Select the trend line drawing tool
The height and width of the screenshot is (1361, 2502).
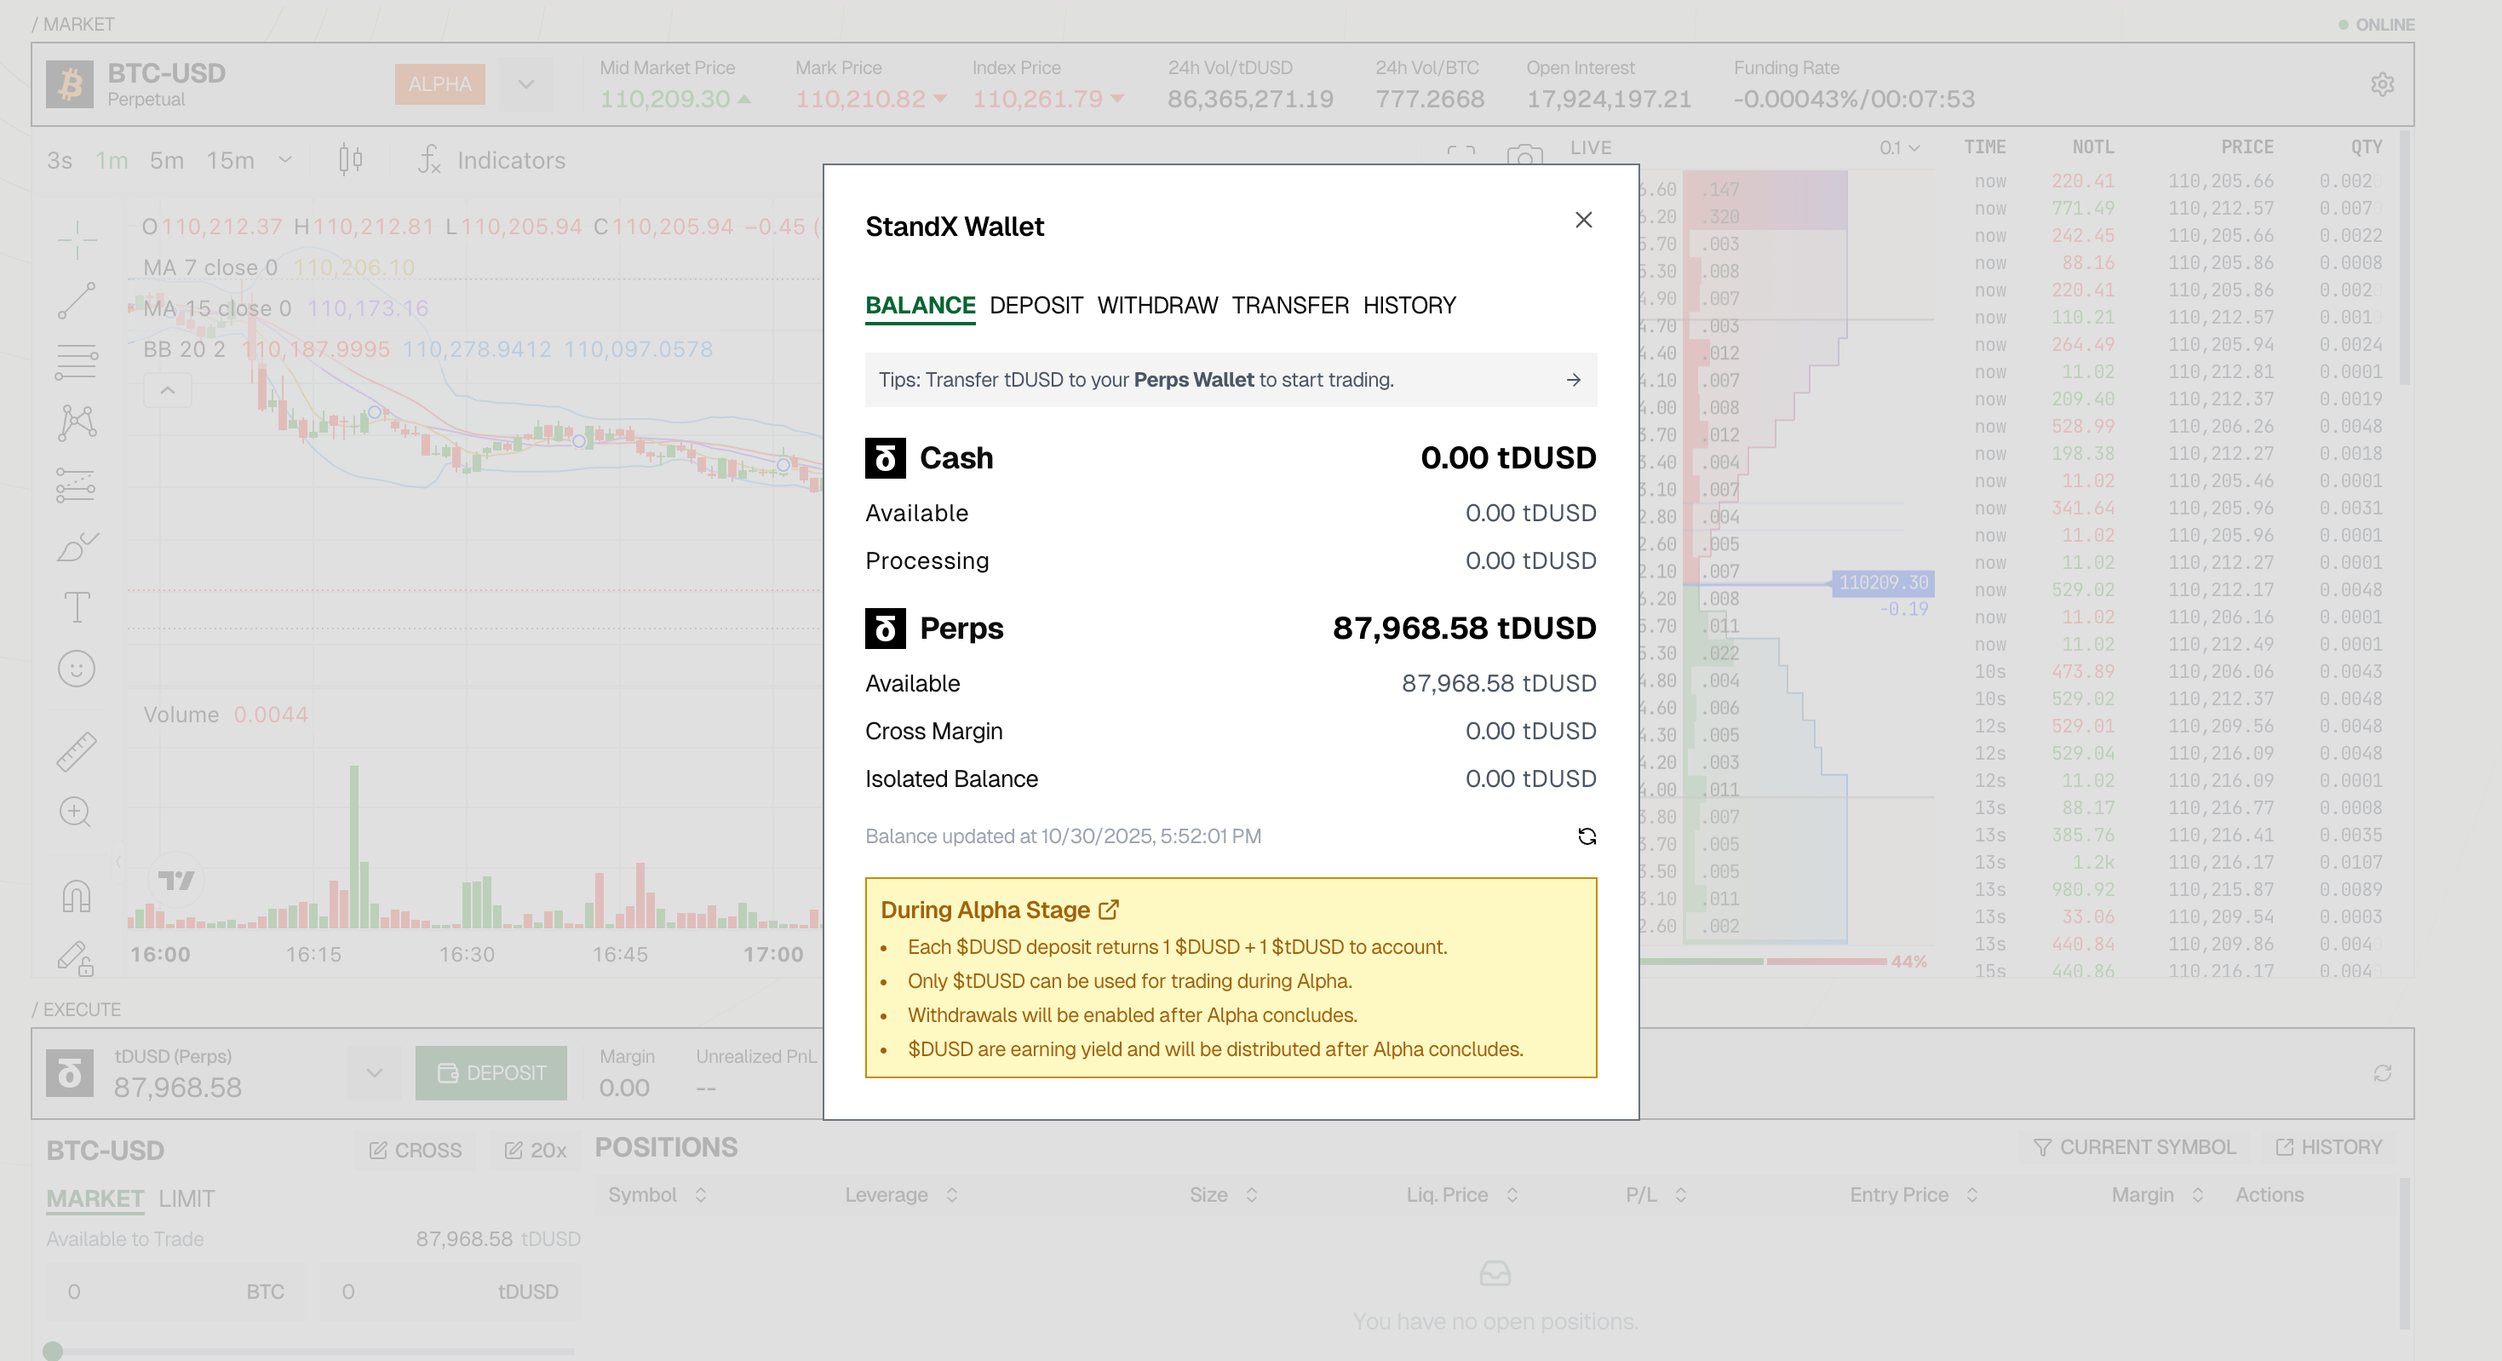point(77,300)
